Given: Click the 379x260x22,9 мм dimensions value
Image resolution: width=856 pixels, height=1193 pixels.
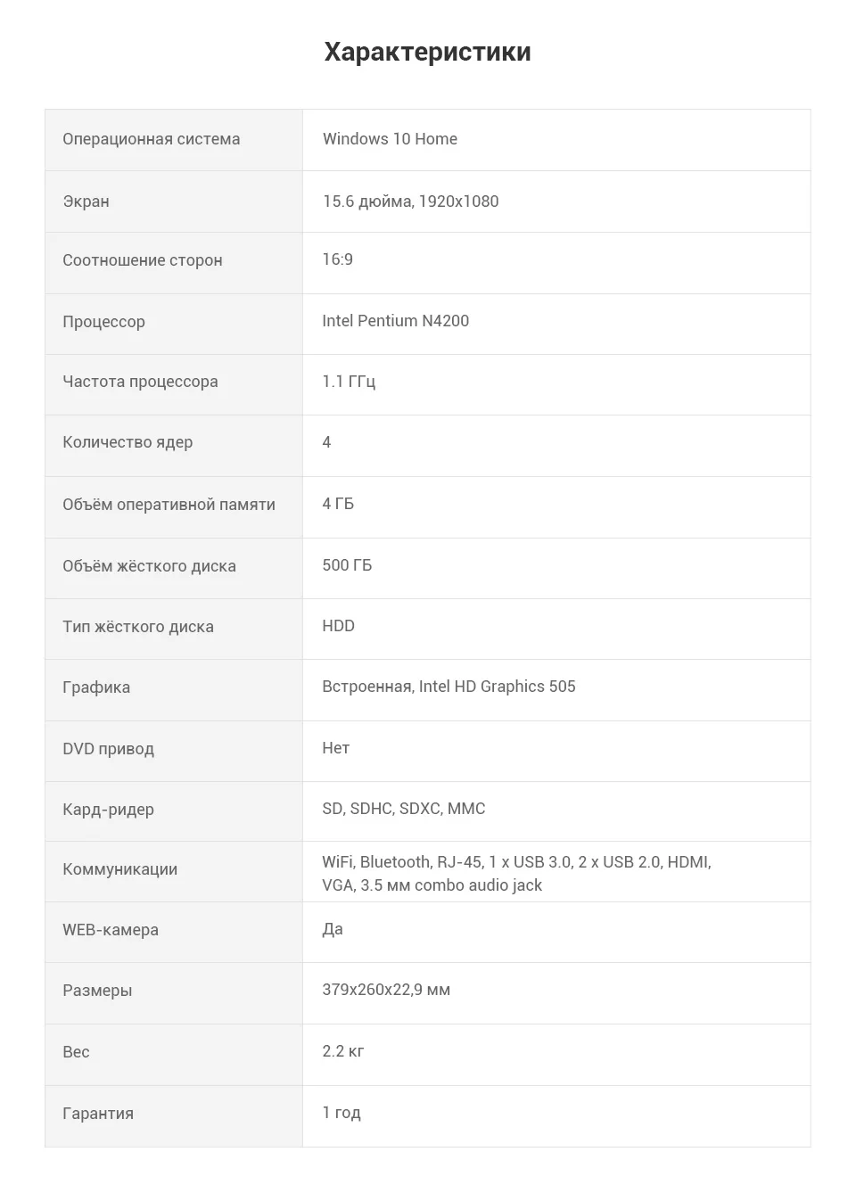Looking at the screenshot, I should (x=386, y=990).
